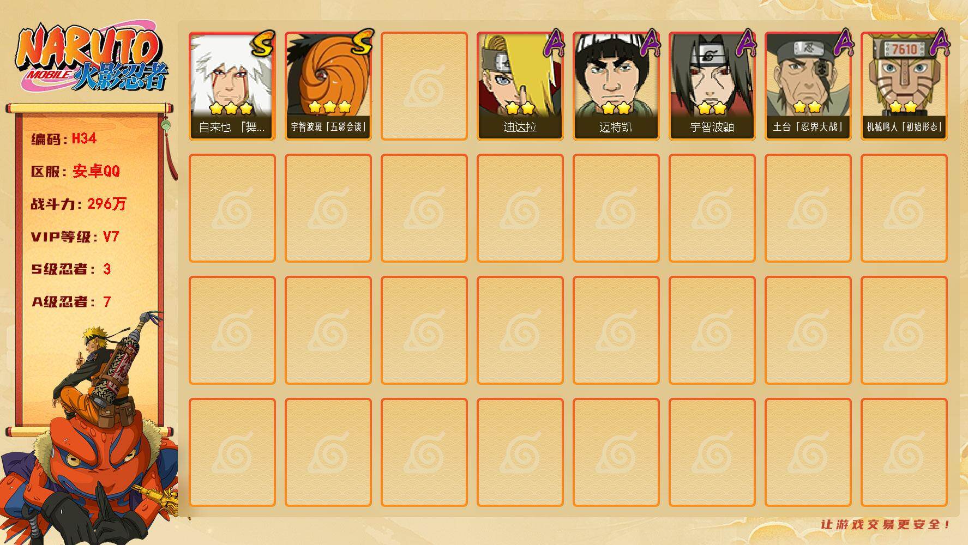Screen dimensions: 968x545
Task: Click the A rank badge on 机械鸣人
Action: tap(939, 44)
